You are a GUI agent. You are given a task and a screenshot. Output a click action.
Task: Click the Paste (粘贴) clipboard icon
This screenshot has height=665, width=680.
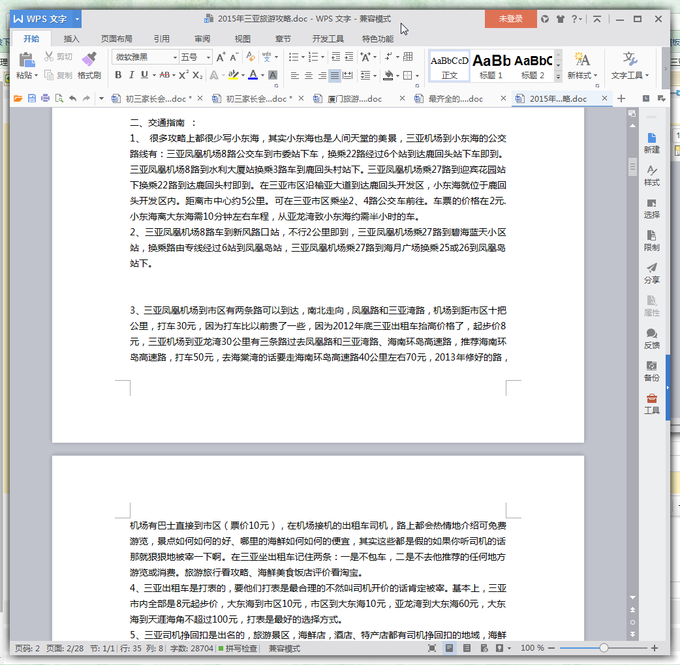(27, 60)
